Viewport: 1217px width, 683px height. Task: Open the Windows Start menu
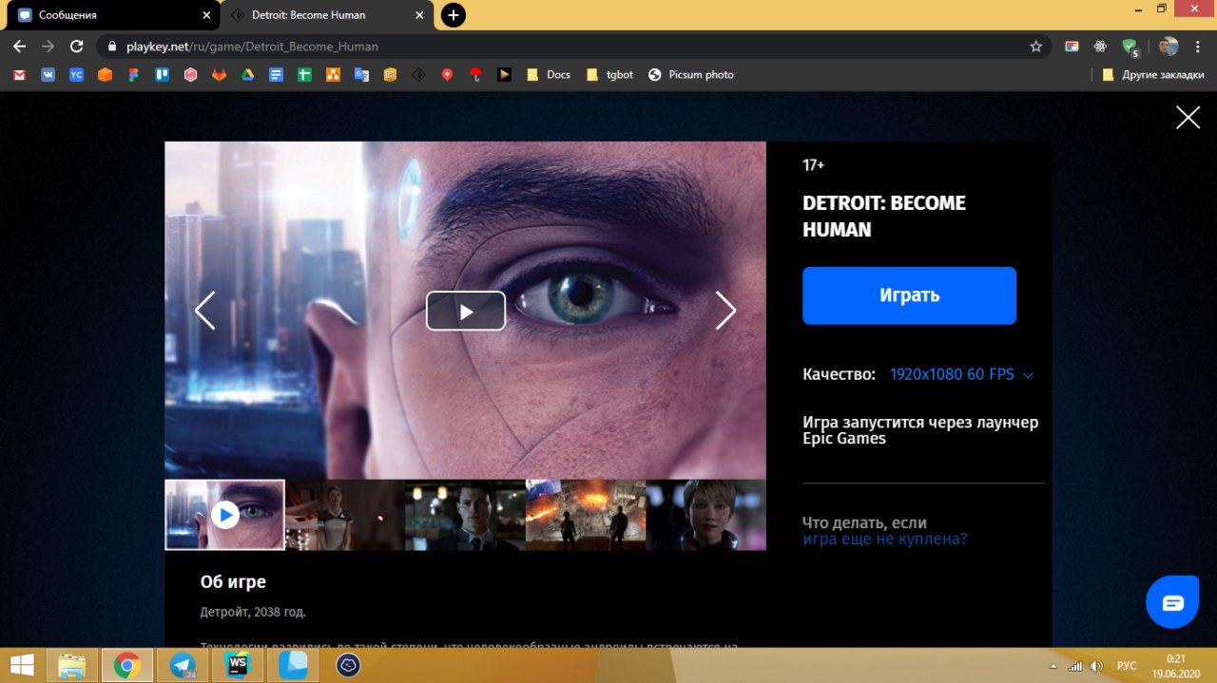23,665
